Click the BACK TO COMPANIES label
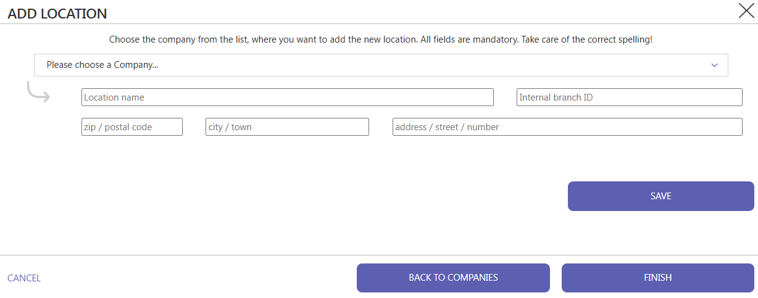The width and height of the screenshot is (758, 298). click(453, 278)
